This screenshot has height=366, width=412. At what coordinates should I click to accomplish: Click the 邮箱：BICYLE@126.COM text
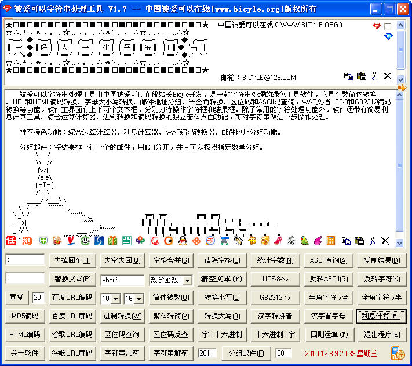pos(258,78)
